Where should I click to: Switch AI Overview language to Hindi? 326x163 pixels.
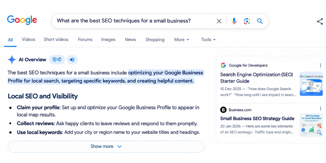click(57, 60)
